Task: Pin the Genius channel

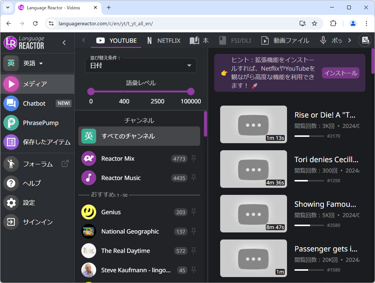Action: coord(193,212)
